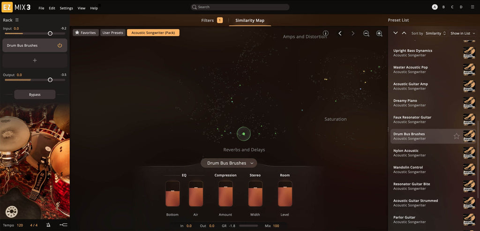Select Parlor Guitar preset
Screen dimensions: 480x231
(434, 220)
